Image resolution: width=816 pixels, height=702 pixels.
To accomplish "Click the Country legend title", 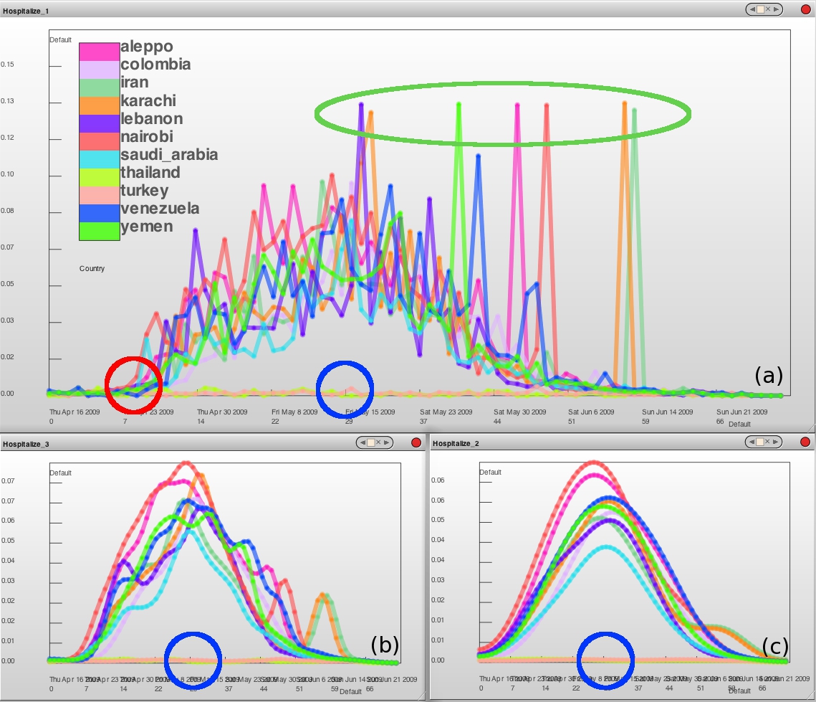I will point(92,269).
